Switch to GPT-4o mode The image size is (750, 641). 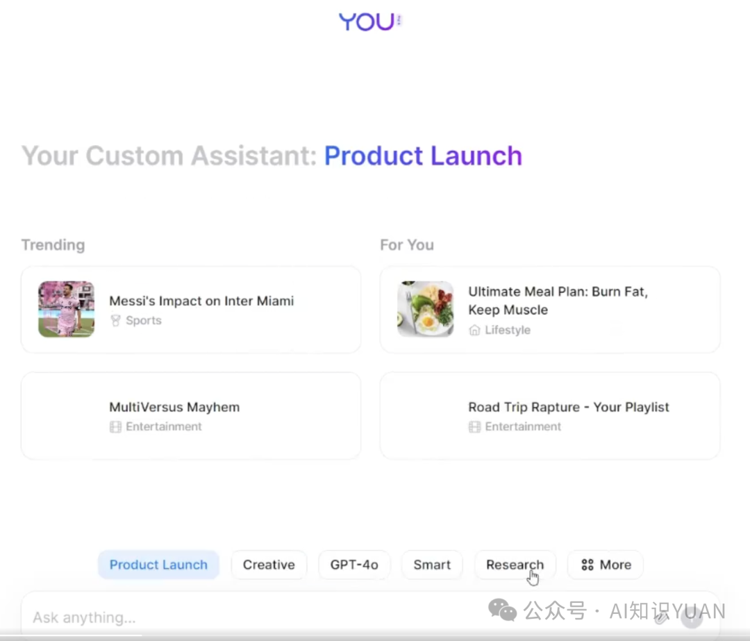click(x=354, y=565)
